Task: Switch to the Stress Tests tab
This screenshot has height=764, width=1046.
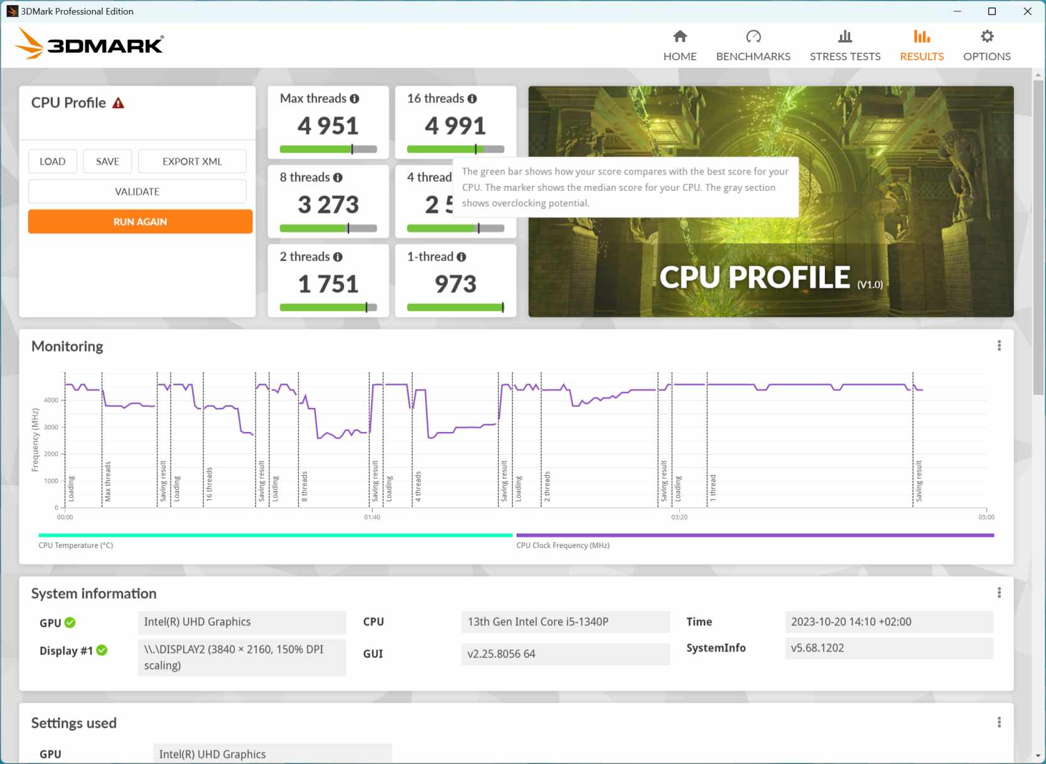Action: click(844, 46)
